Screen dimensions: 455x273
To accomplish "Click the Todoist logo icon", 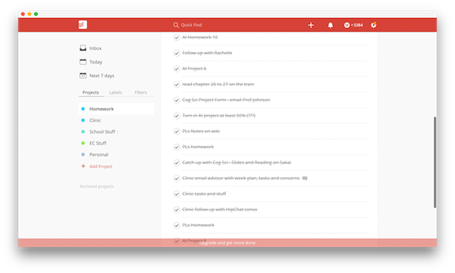I will pyautogui.click(x=83, y=25).
